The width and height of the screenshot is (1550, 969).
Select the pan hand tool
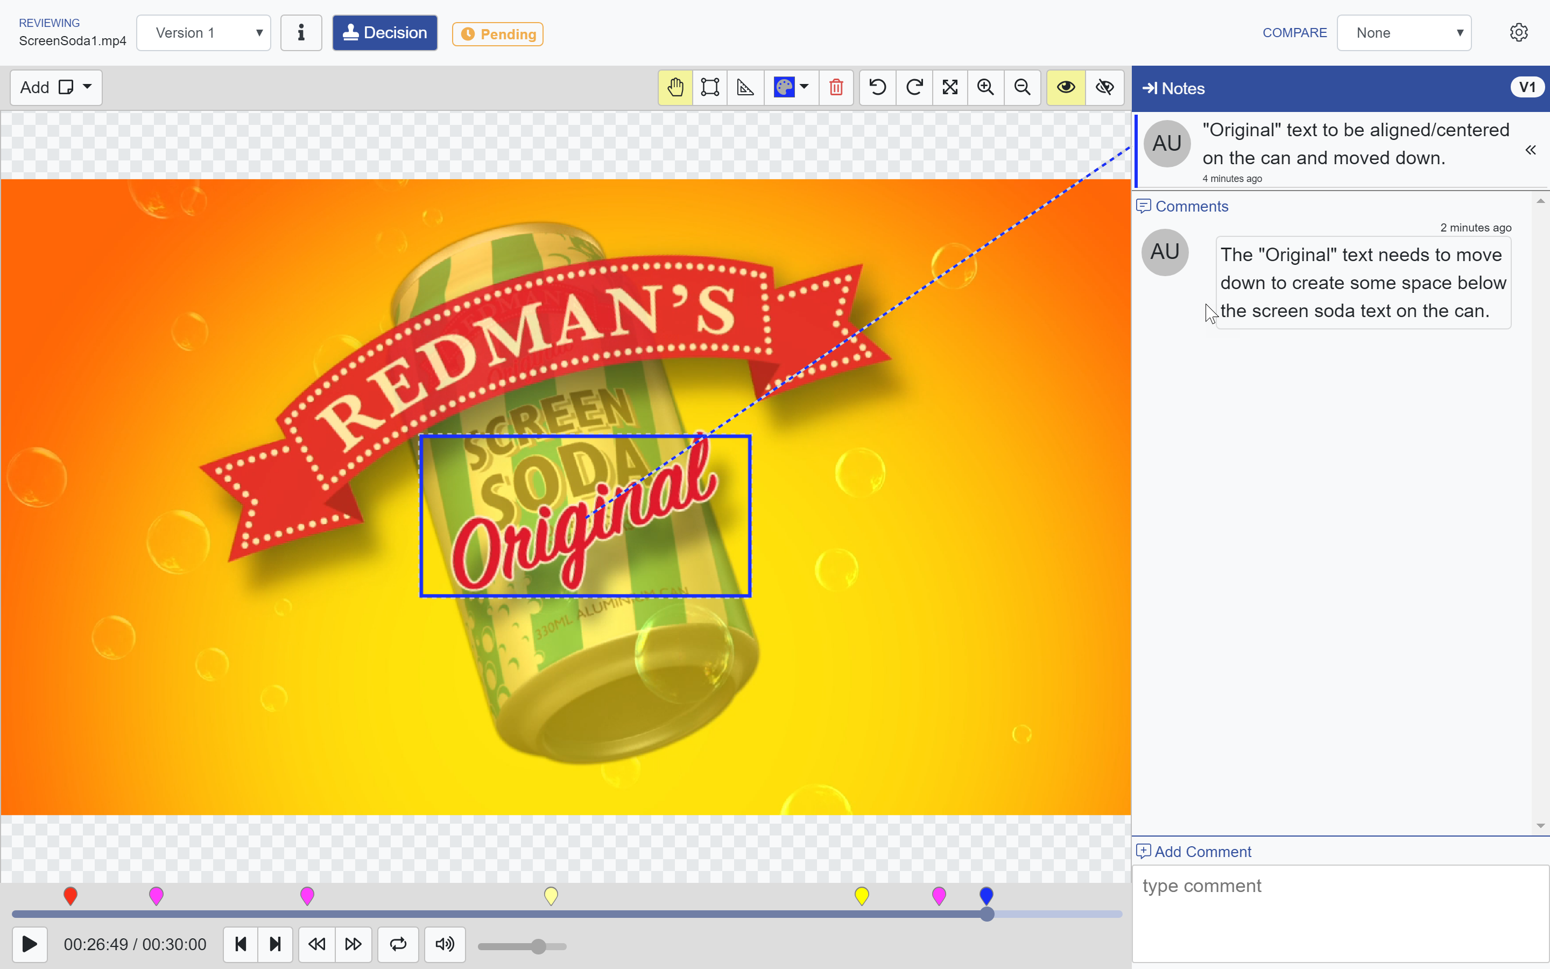point(675,87)
